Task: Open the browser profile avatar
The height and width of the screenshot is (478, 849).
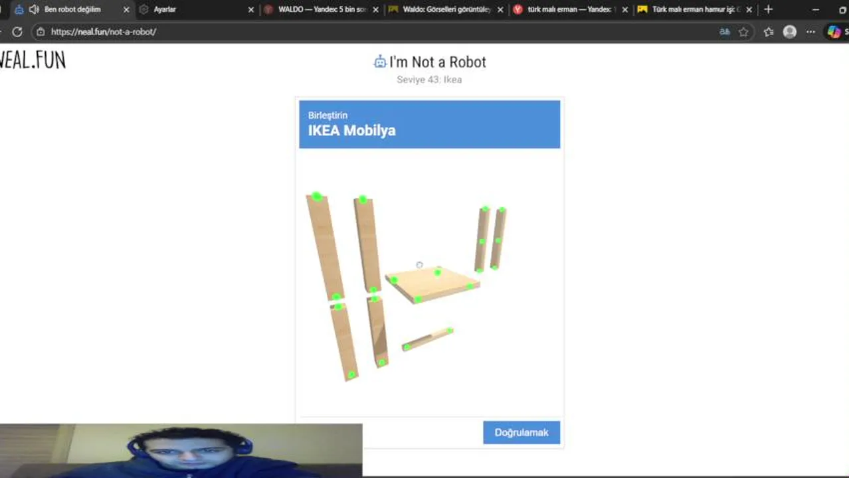Action: (x=789, y=32)
